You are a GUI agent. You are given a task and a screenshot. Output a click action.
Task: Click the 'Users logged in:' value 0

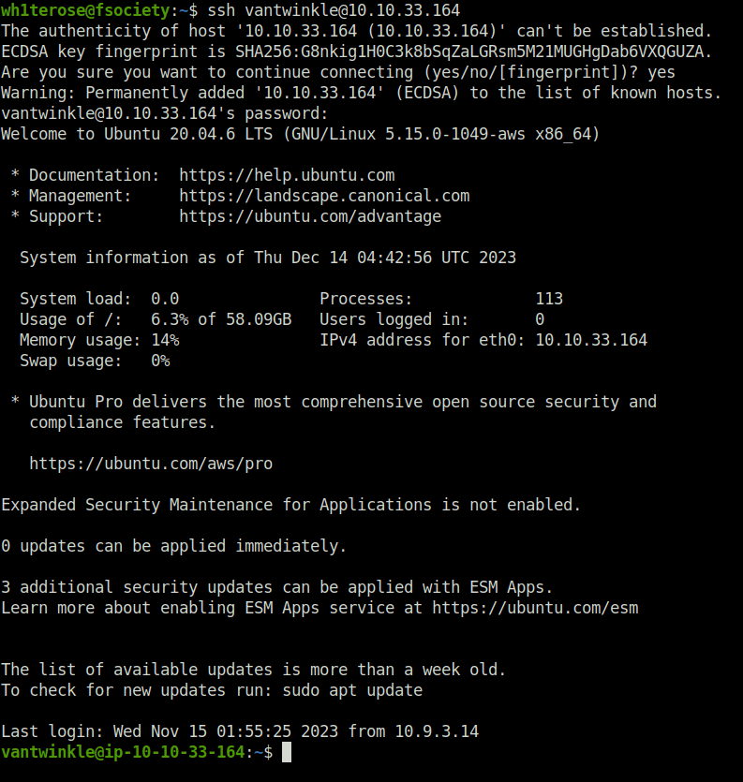pos(540,319)
